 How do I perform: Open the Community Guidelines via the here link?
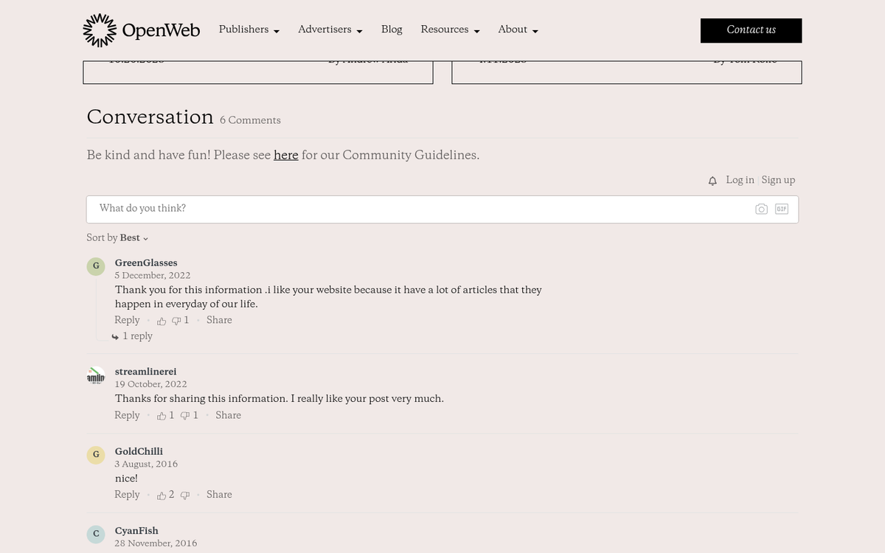tap(286, 156)
